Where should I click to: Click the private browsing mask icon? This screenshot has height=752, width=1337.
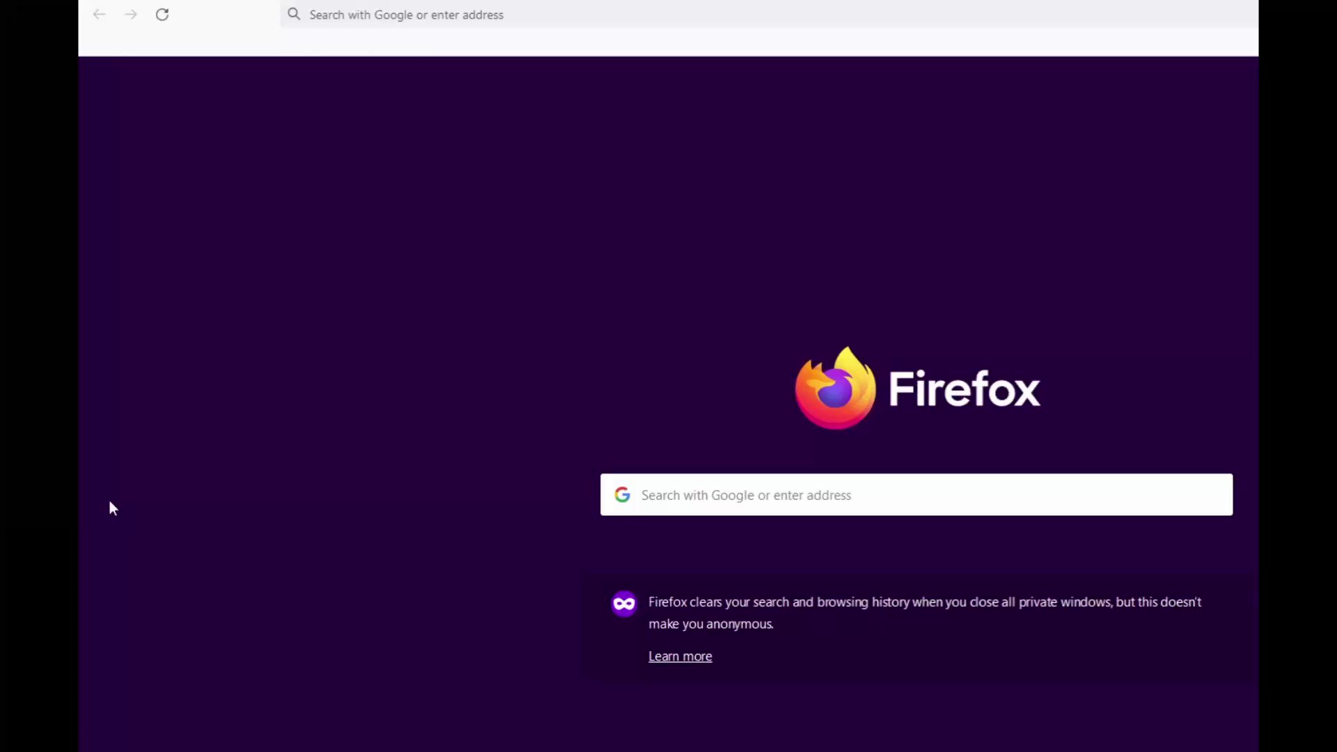624,603
